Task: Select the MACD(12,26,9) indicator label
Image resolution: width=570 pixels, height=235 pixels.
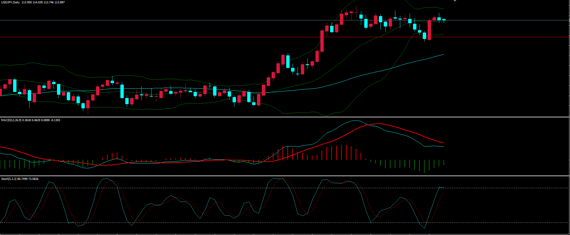Action: coord(11,120)
